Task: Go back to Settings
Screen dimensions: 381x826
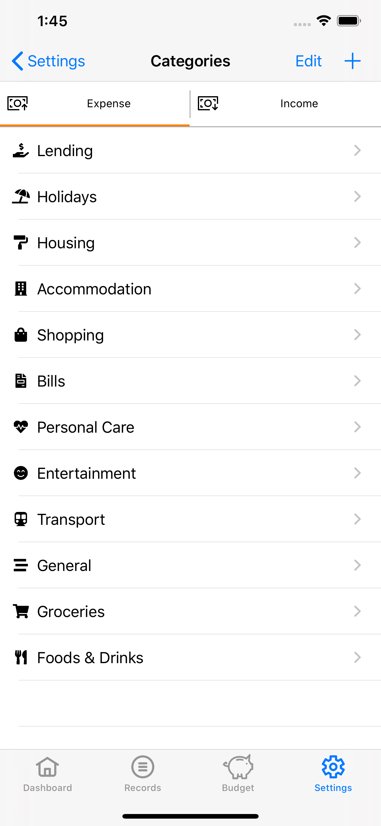Action: pyautogui.click(x=49, y=61)
